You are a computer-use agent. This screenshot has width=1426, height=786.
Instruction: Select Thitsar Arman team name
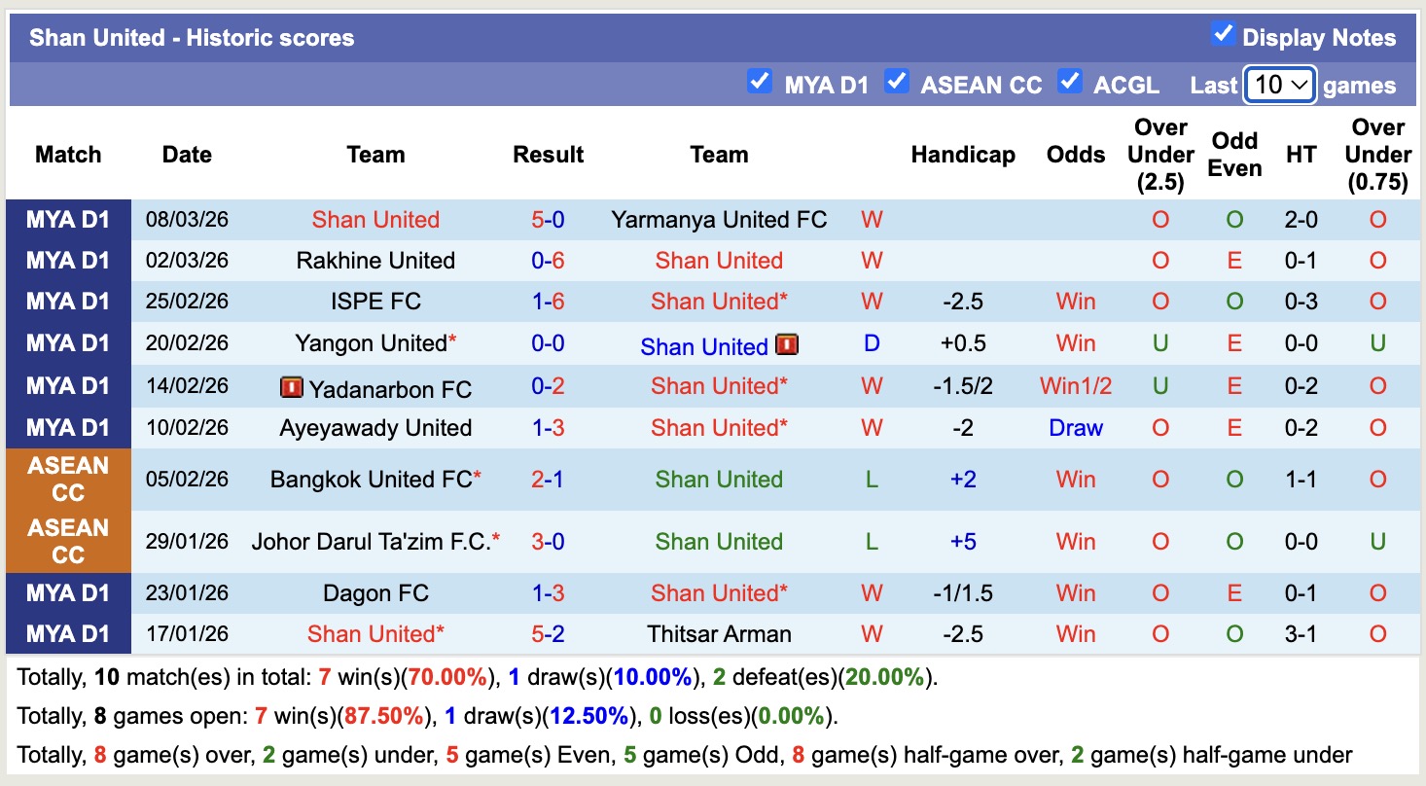(x=719, y=633)
